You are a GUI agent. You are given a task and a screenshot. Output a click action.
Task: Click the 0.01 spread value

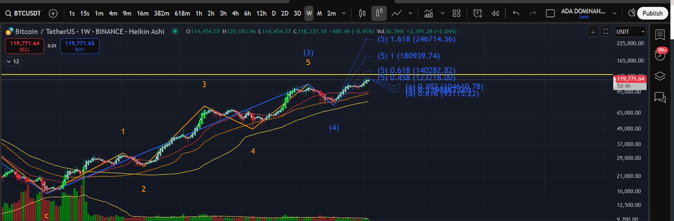point(52,46)
